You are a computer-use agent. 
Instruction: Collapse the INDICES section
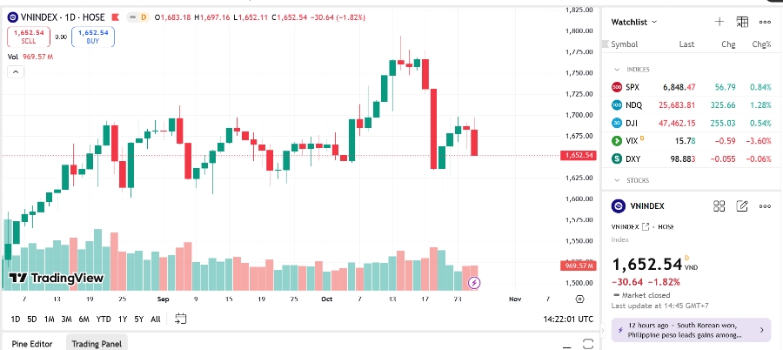(617, 69)
